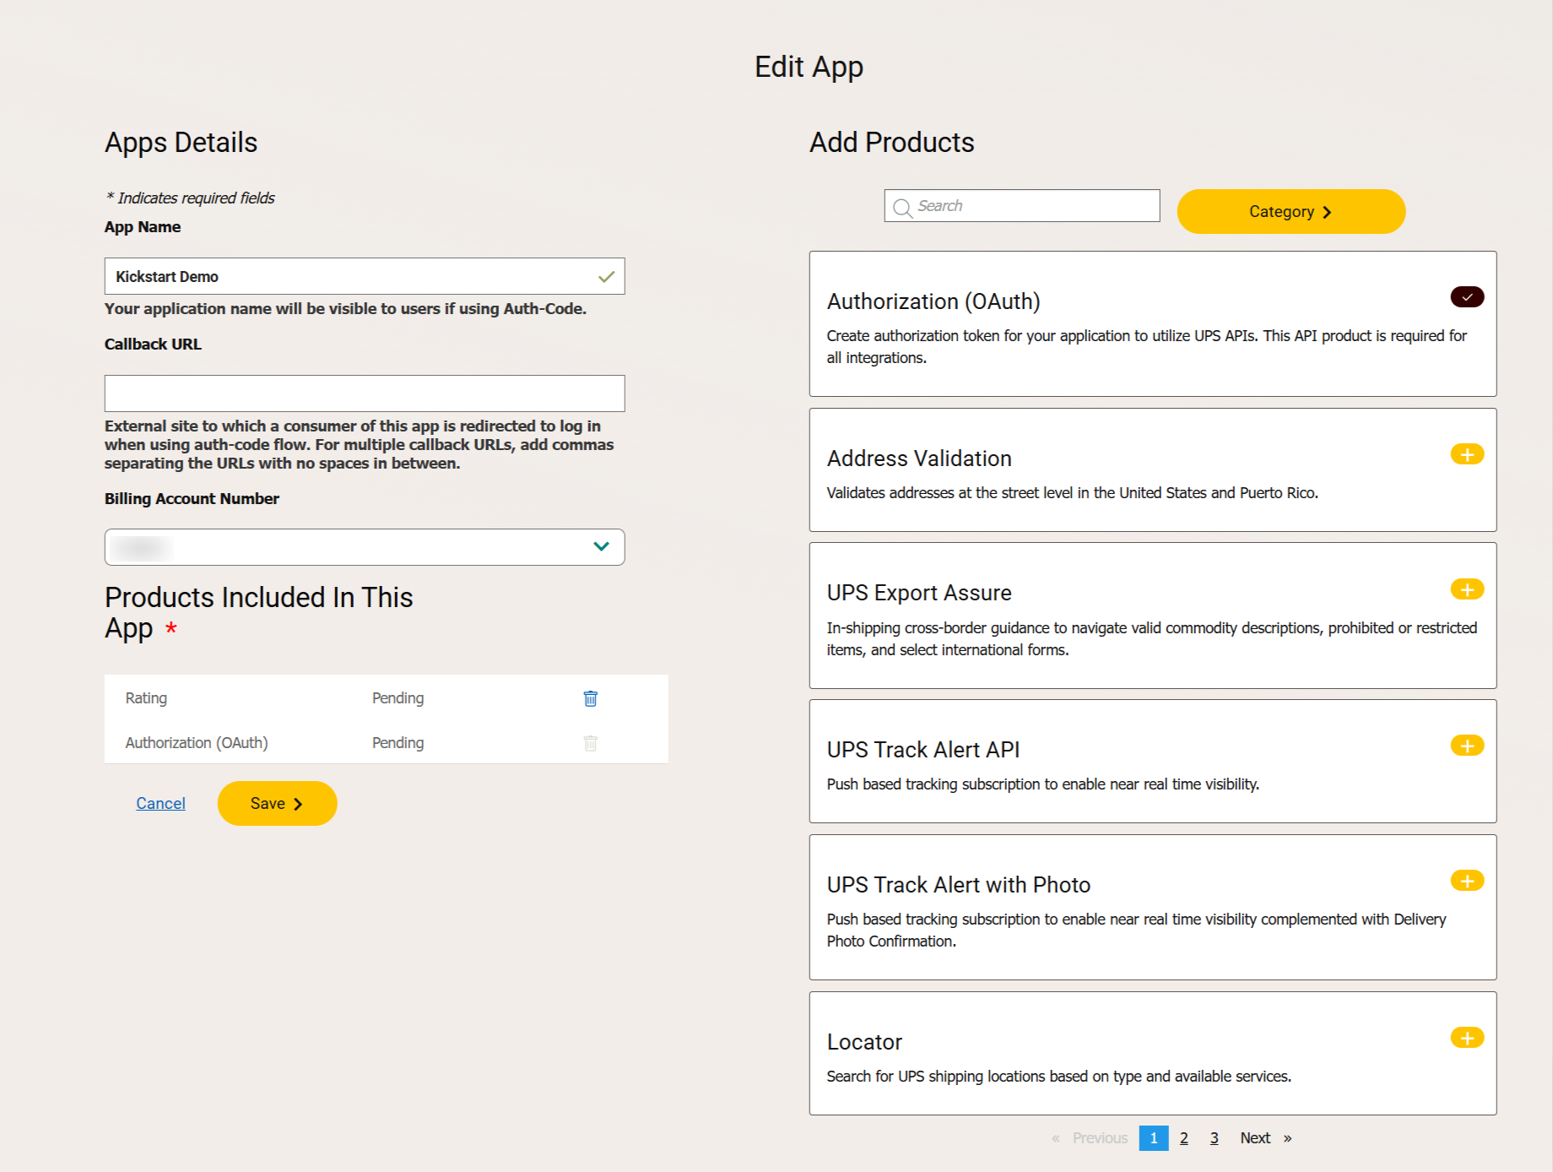This screenshot has width=1553, height=1172.
Task: Add UPS Track Alert with Photo
Action: pyautogui.click(x=1467, y=881)
